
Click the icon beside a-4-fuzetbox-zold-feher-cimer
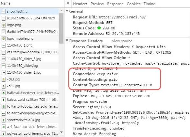click(x=4, y=127)
